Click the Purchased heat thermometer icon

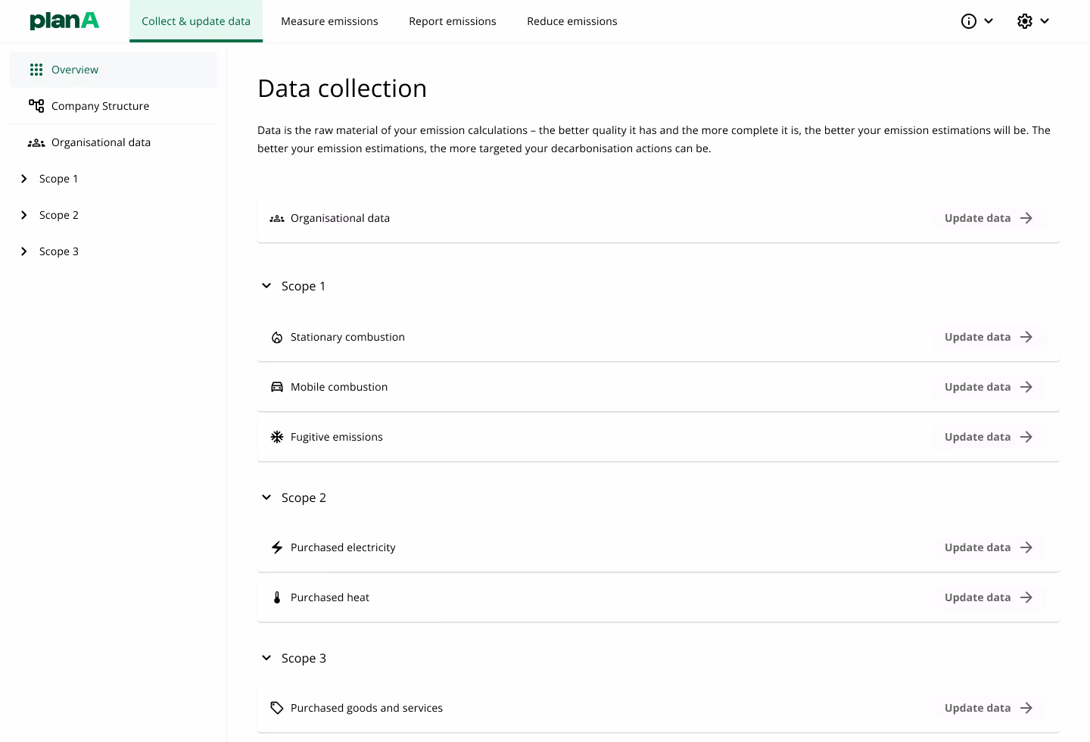[x=276, y=597]
